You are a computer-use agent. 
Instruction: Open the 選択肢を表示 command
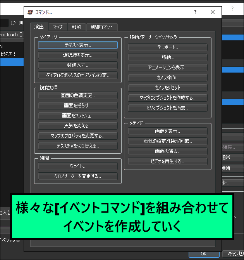tap(78, 55)
